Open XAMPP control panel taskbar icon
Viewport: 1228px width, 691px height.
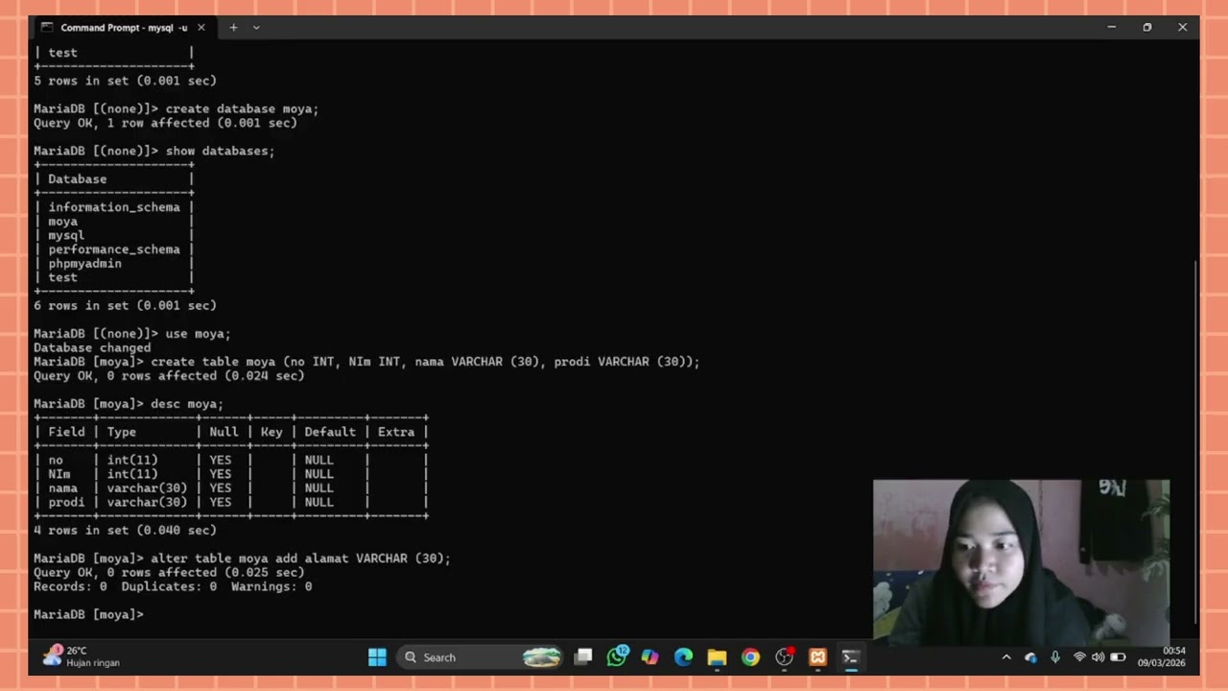[817, 657]
